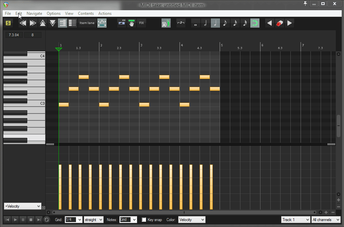The width and height of the screenshot is (344, 227).
Task: Open the Edit menu
Action: [x=19, y=13]
